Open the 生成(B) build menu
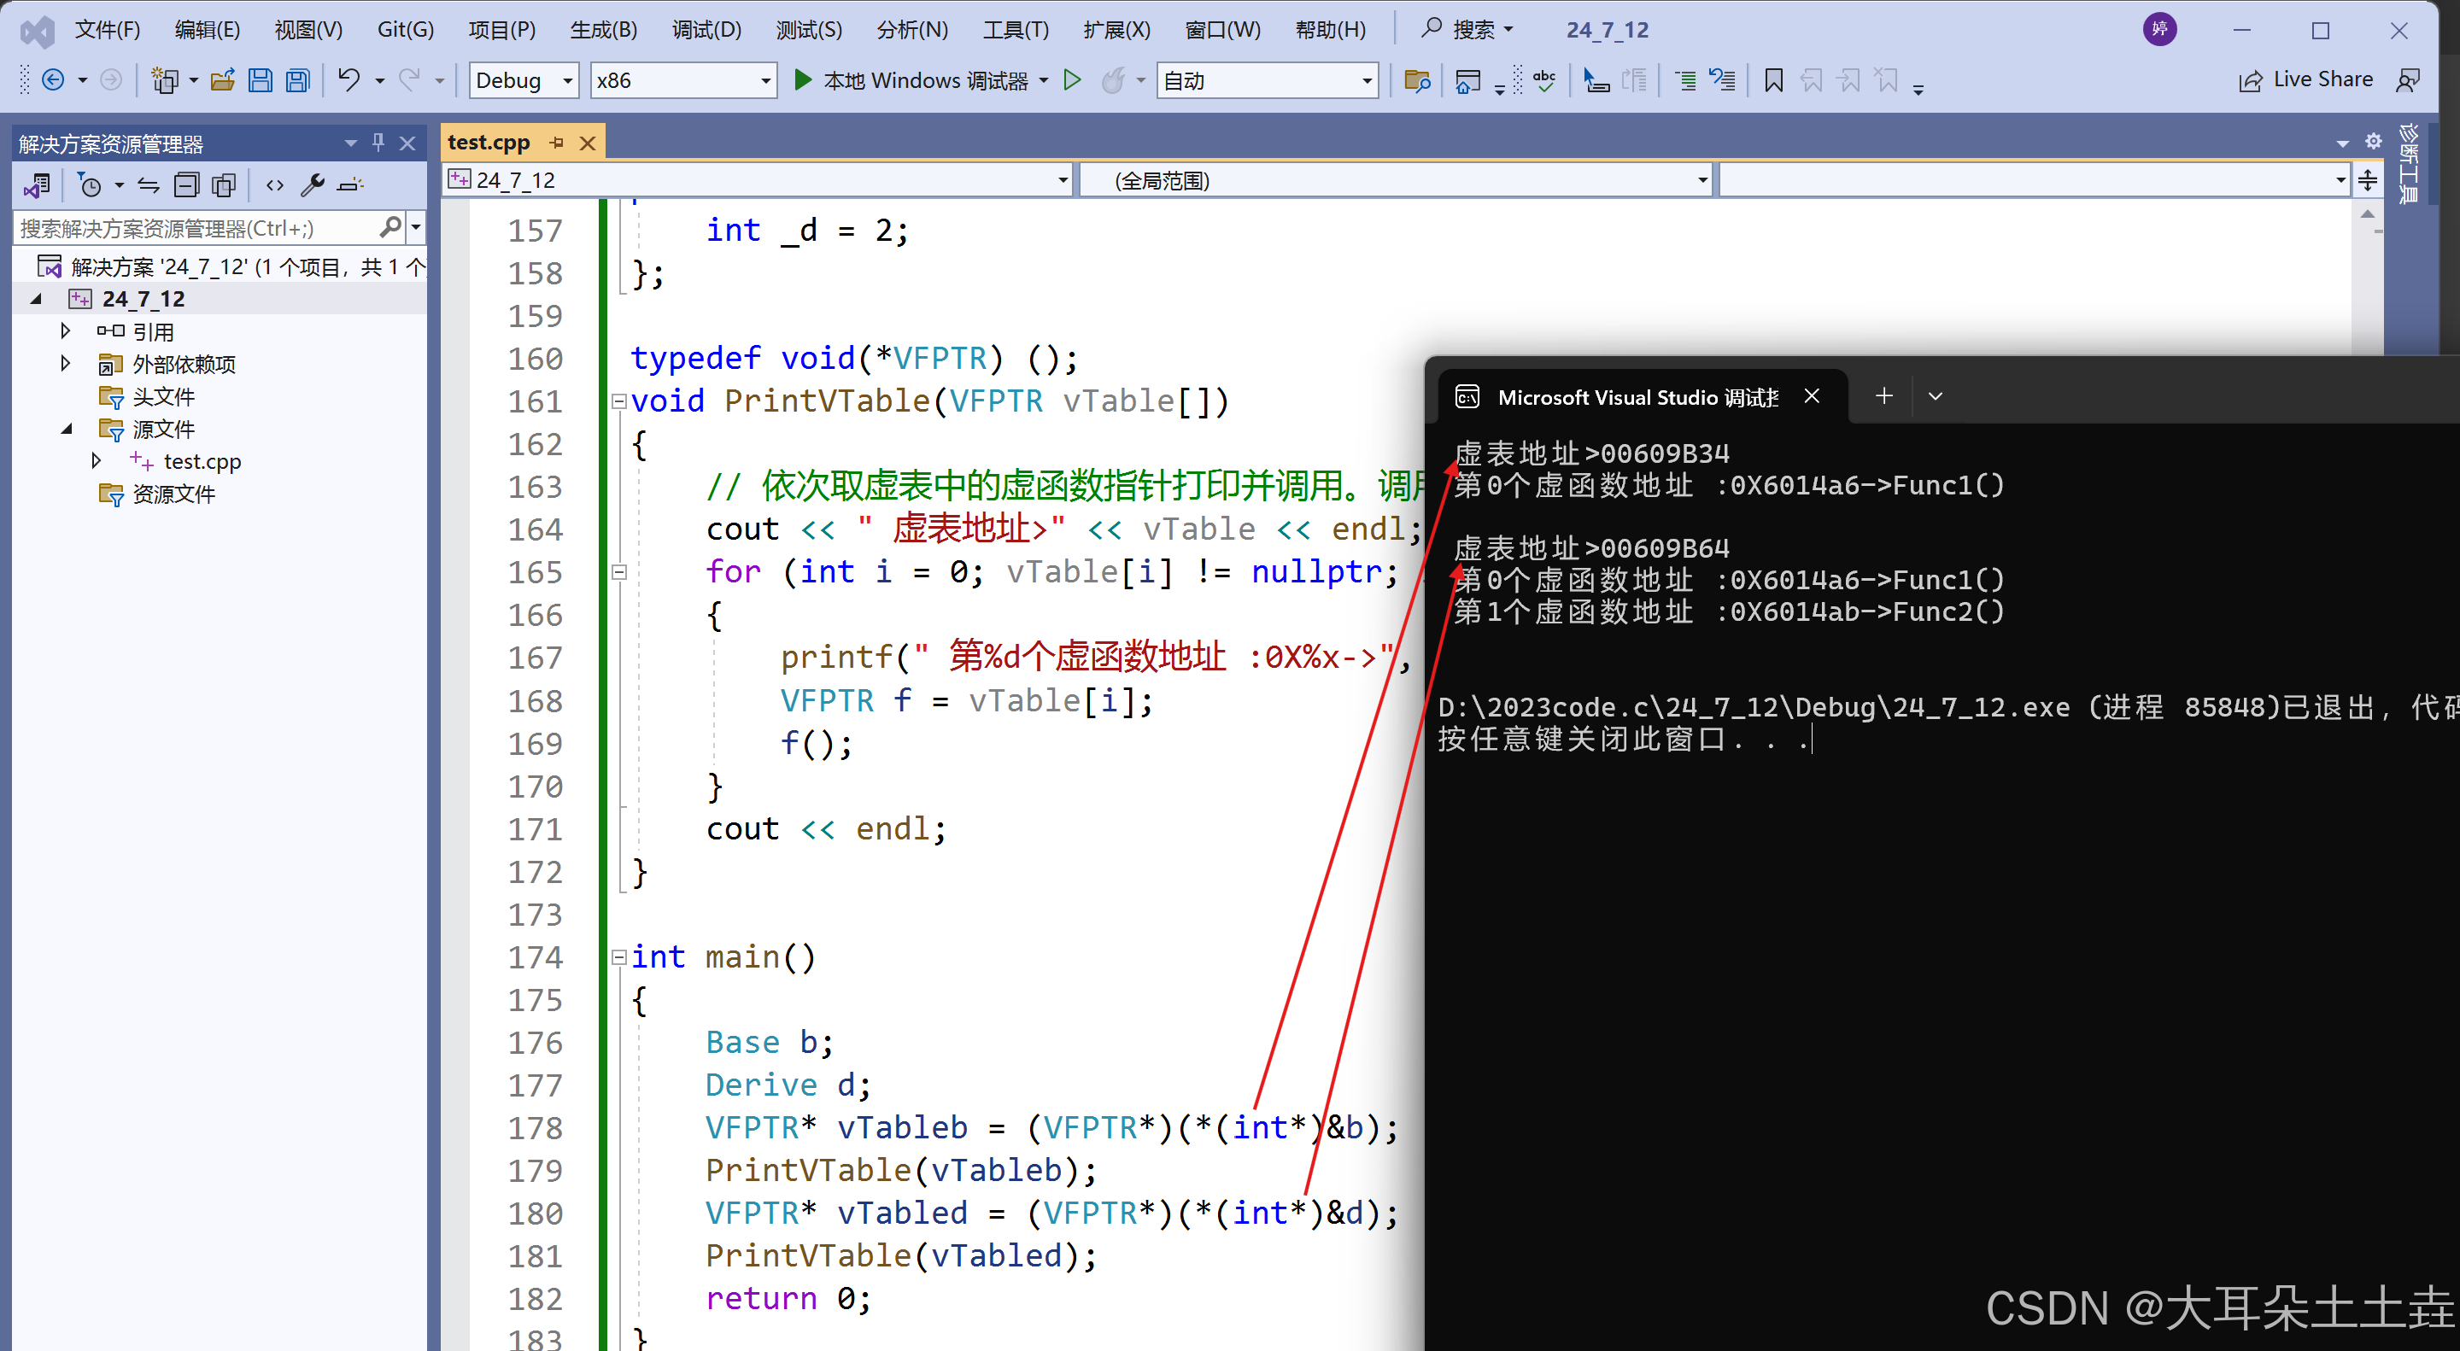Screen dimensions: 2460x1351 pyautogui.click(x=604, y=30)
